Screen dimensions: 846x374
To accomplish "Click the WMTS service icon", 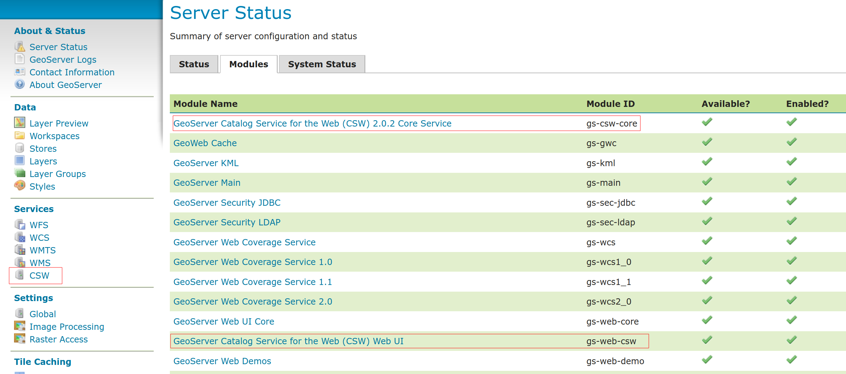I will [x=20, y=250].
